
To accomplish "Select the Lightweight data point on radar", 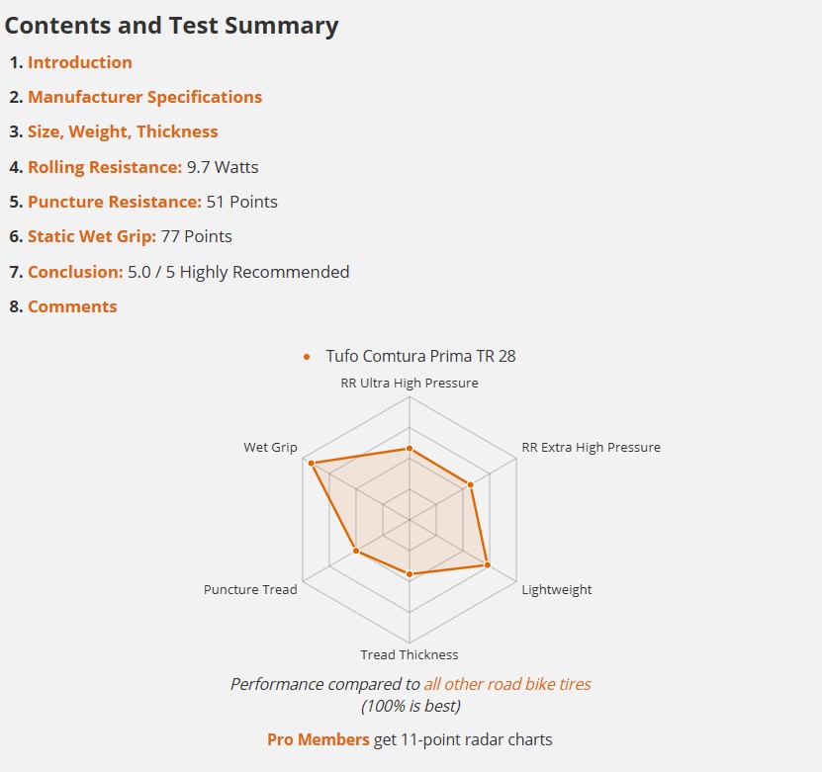I will [x=487, y=565].
